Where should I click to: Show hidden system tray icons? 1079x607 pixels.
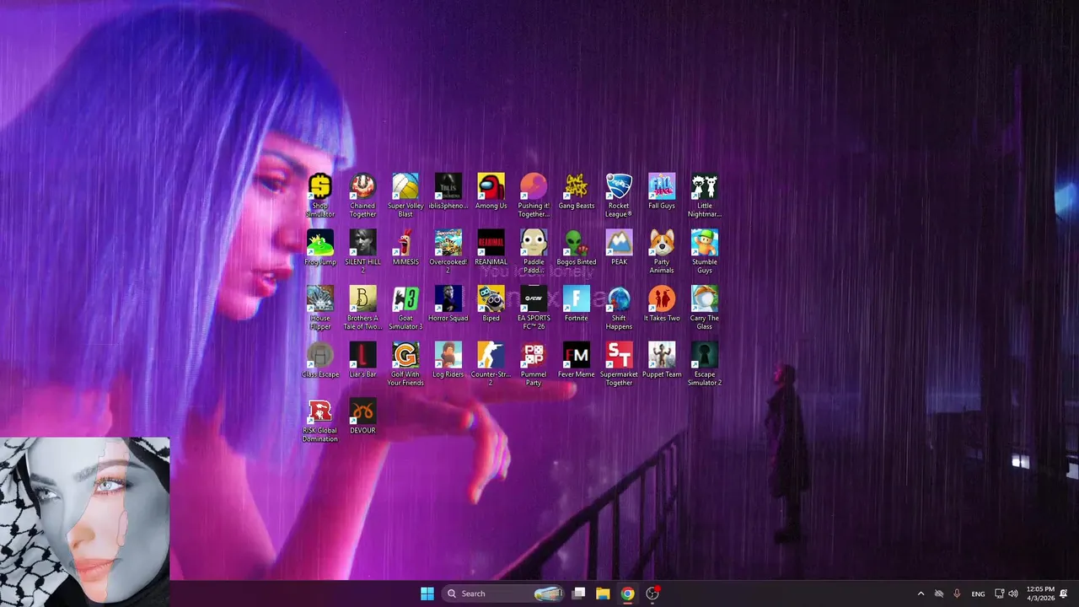click(921, 594)
